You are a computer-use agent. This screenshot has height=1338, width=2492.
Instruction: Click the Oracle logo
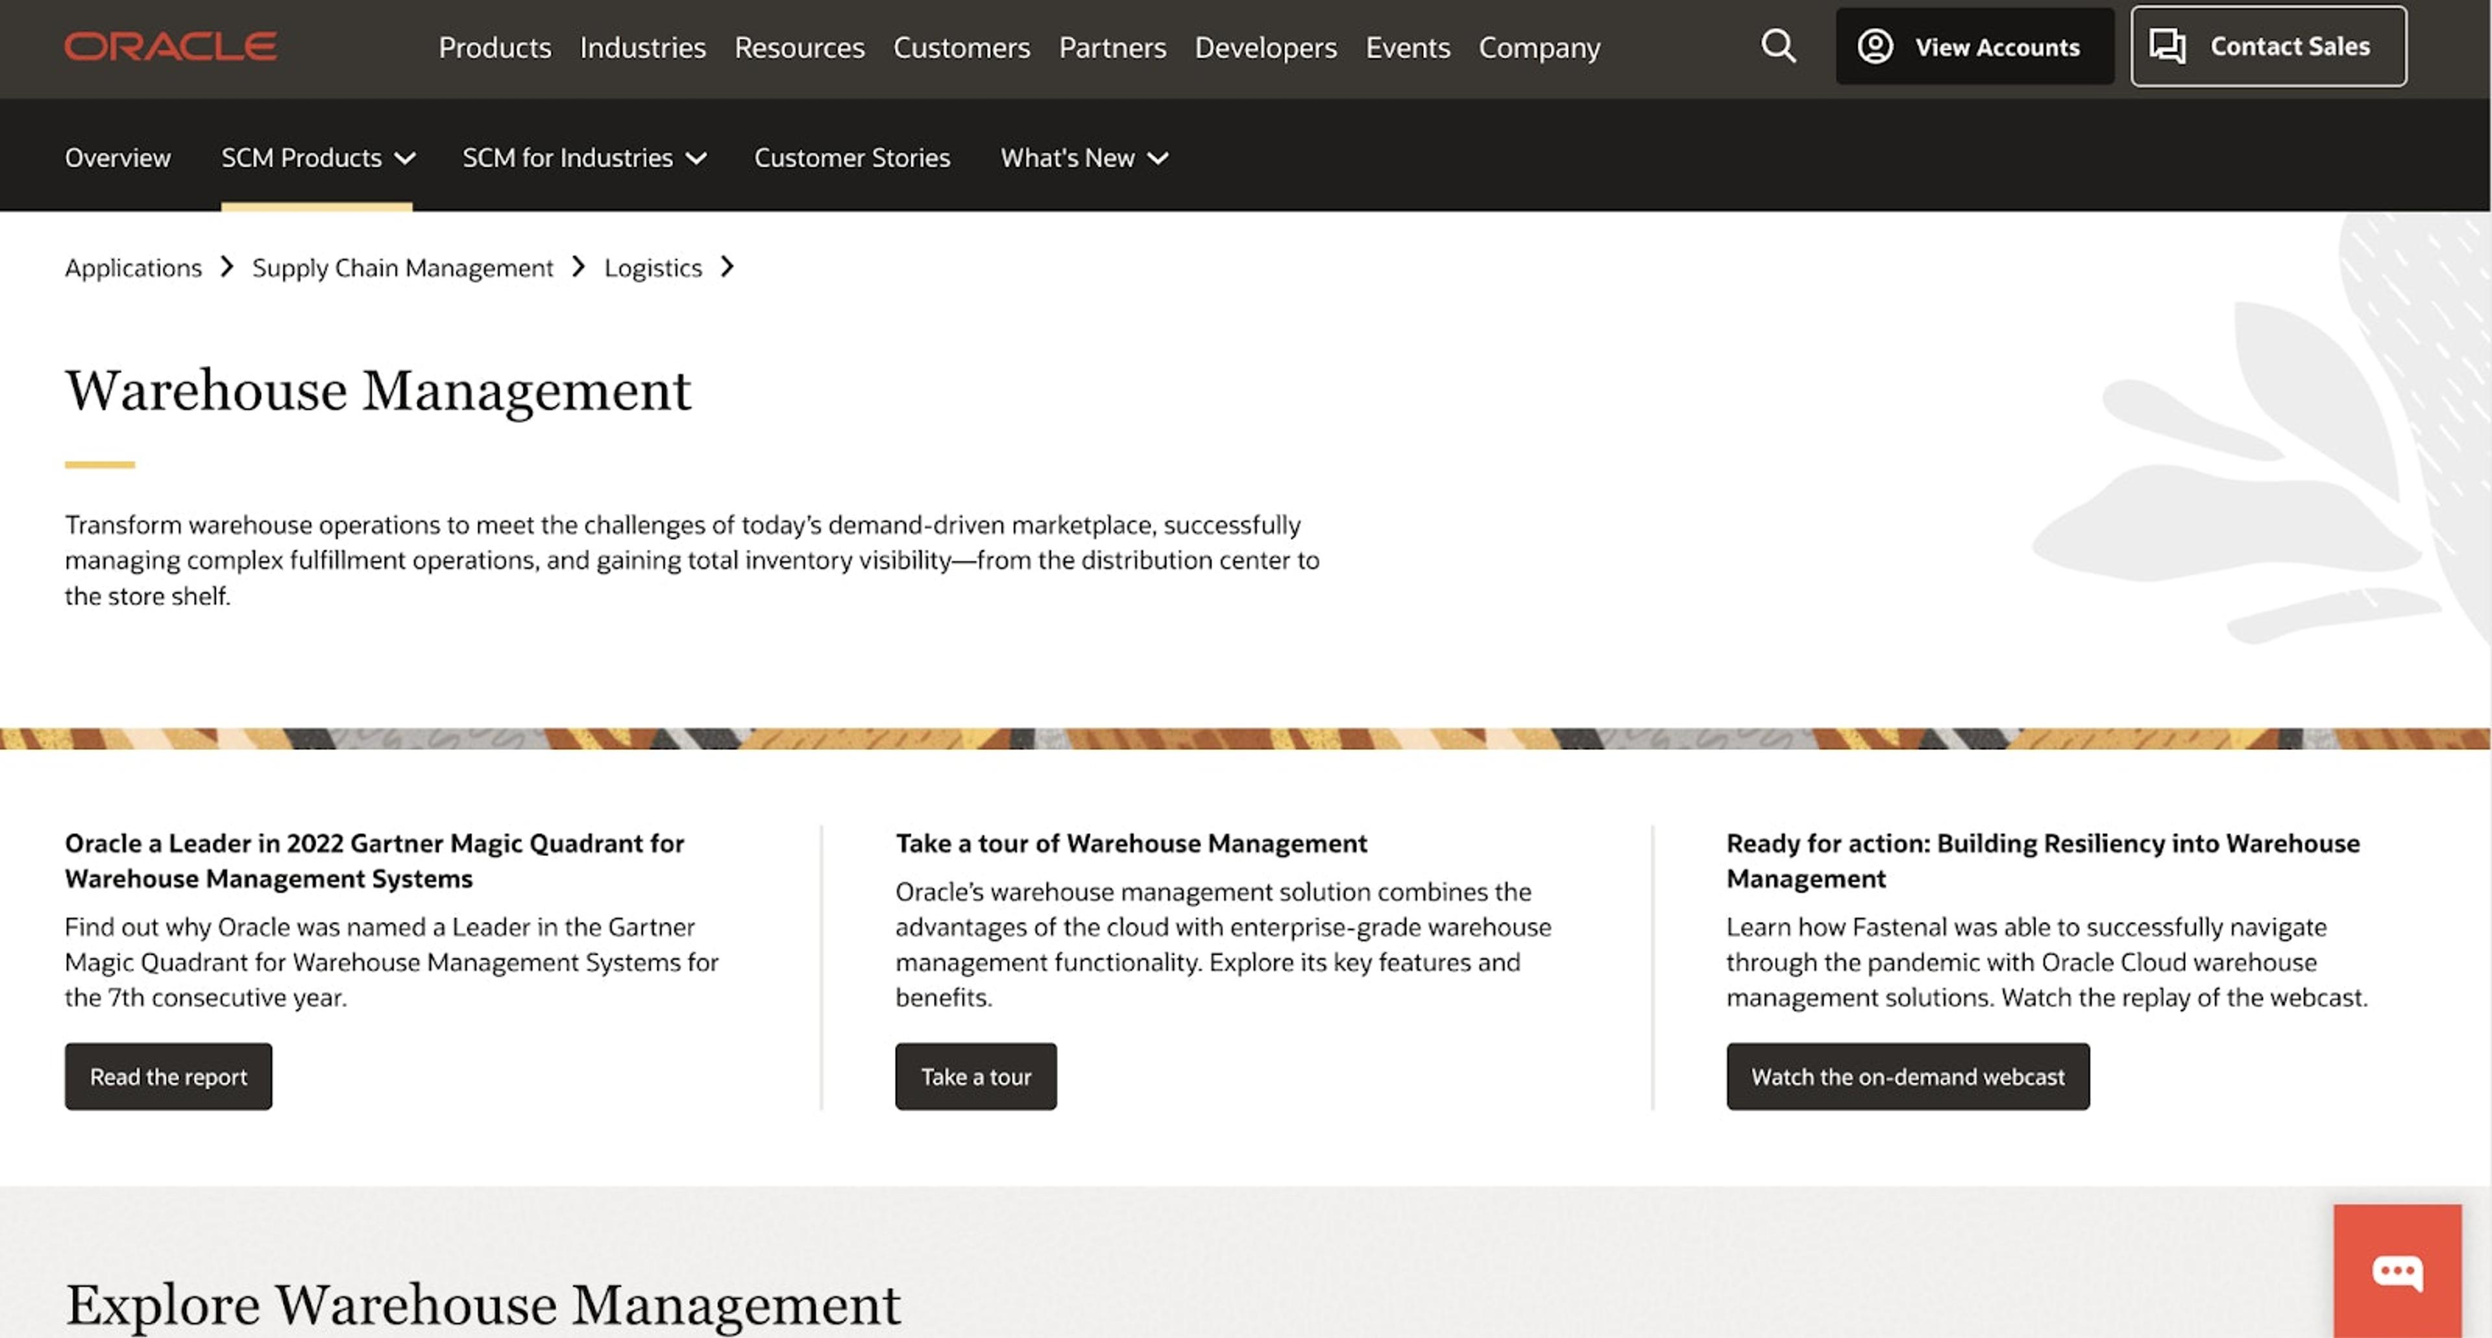click(x=171, y=47)
